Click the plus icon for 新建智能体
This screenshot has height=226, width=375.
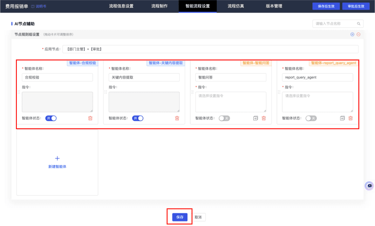tap(58, 158)
